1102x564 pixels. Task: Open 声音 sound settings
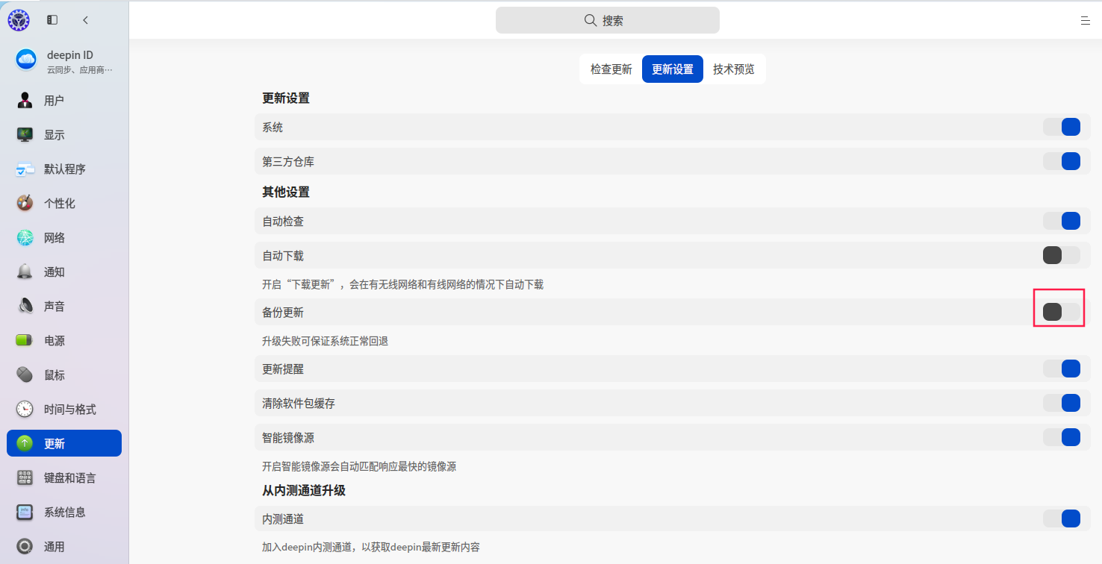64,307
